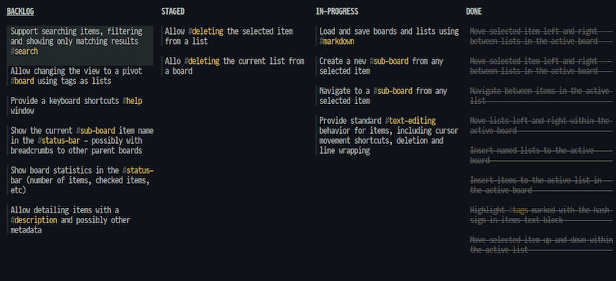The width and height of the screenshot is (616, 281).
Task: Click the #search tag in the first item
Action: [x=25, y=52]
